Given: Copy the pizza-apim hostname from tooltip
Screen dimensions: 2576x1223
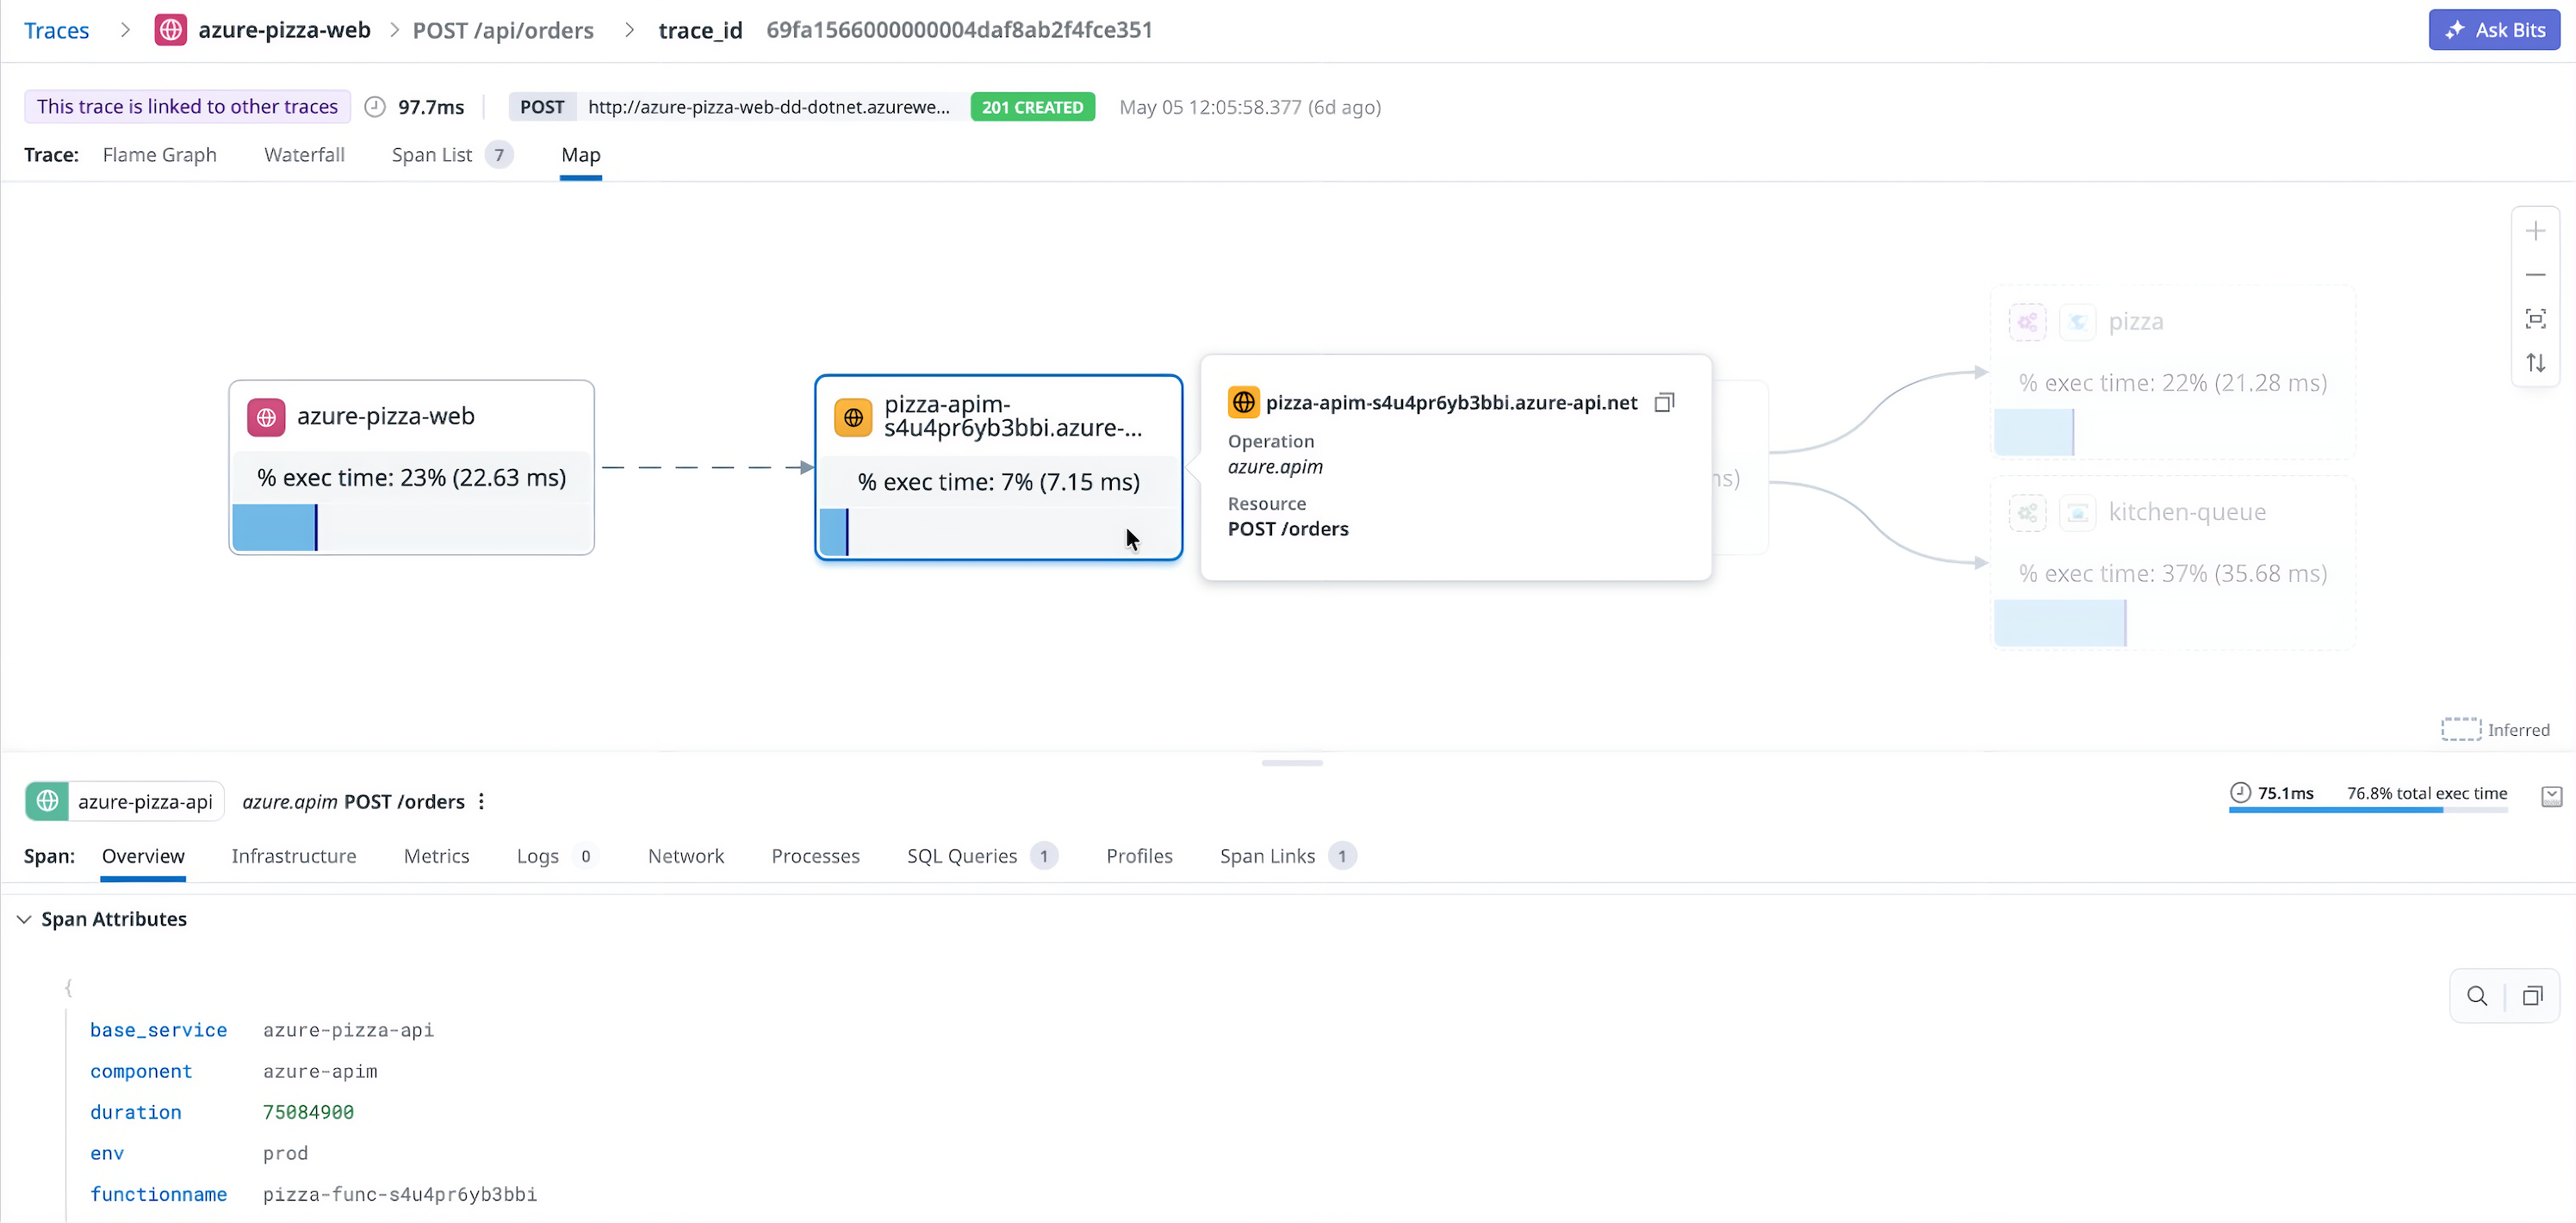Looking at the screenshot, I should coord(1664,403).
